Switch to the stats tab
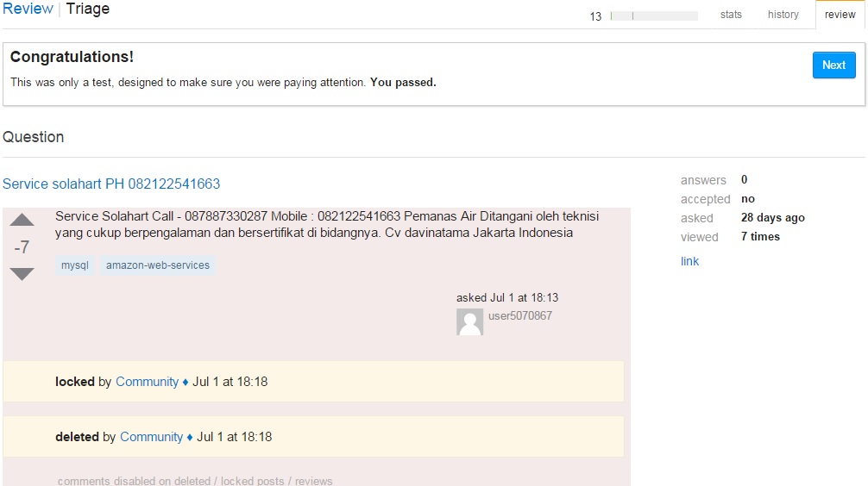868x486 pixels. (731, 15)
